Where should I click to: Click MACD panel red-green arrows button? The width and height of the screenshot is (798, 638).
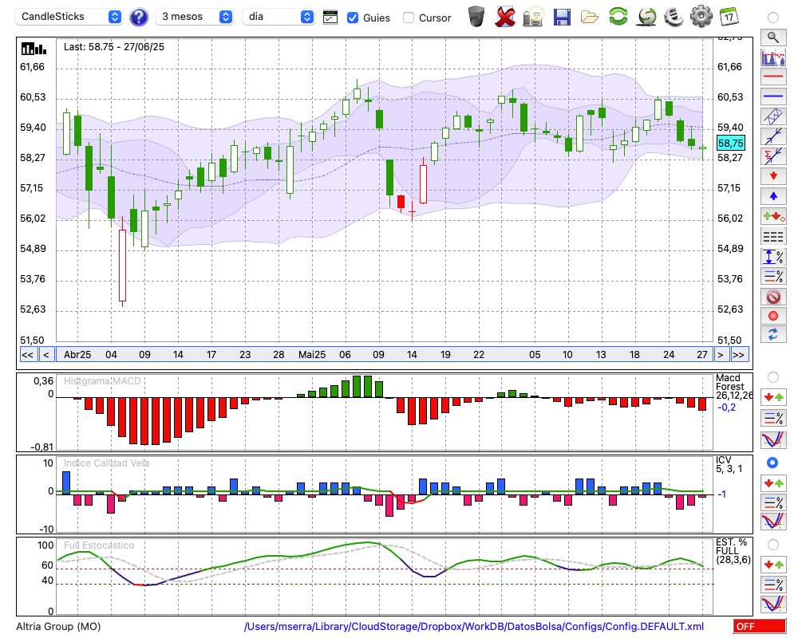coord(773,397)
